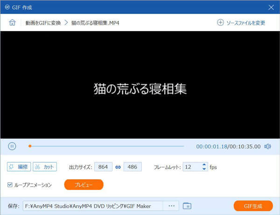The height and width of the screenshot is (215, 280).
Task: Open the 編修 edit tool
Action: point(19,167)
